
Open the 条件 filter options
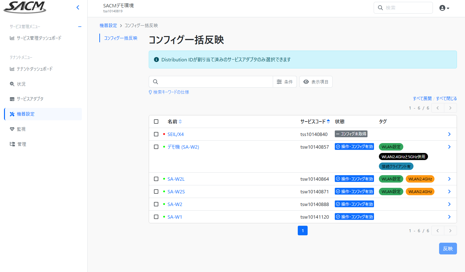[x=285, y=82]
